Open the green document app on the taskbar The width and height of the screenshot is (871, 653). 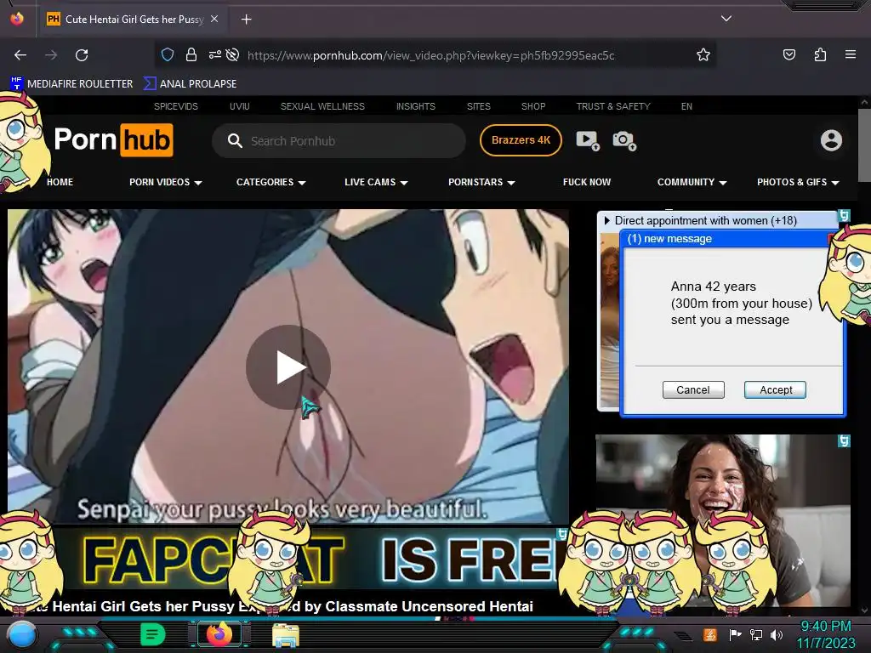(x=153, y=634)
